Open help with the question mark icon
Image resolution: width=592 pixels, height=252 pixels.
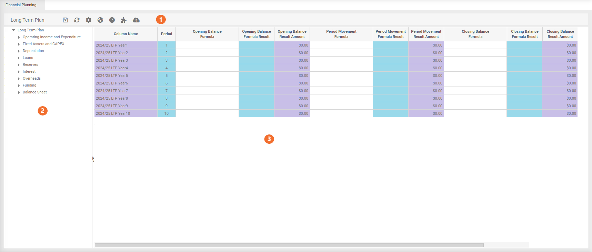click(112, 20)
